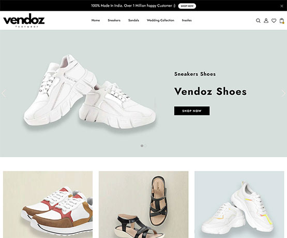Open the Sneakers menu item
The width and height of the screenshot is (287, 238).
click(114, 20)
